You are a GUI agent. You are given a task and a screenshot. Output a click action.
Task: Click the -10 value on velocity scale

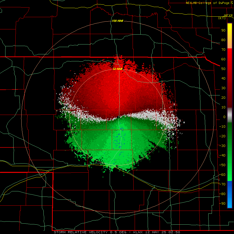222,127
